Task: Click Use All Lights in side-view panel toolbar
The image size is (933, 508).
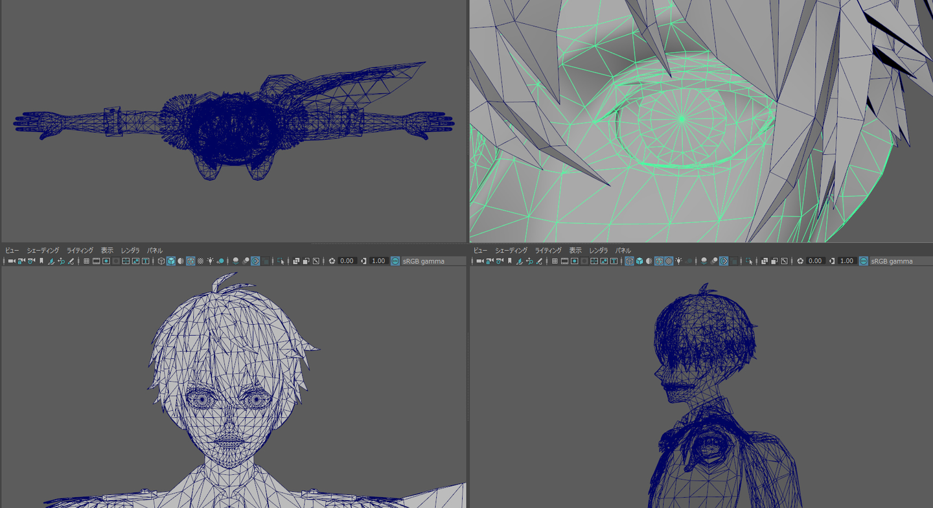Action: 679,261
